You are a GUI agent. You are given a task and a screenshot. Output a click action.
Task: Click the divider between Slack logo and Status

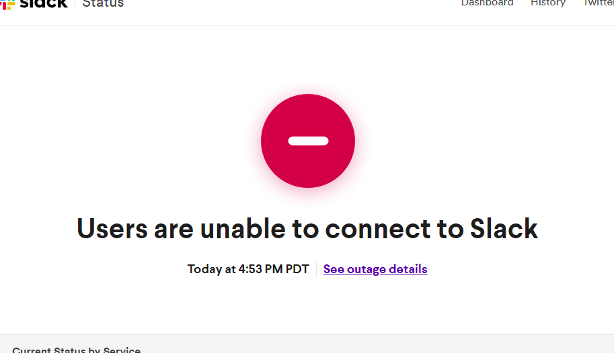(x=75, y=4)
